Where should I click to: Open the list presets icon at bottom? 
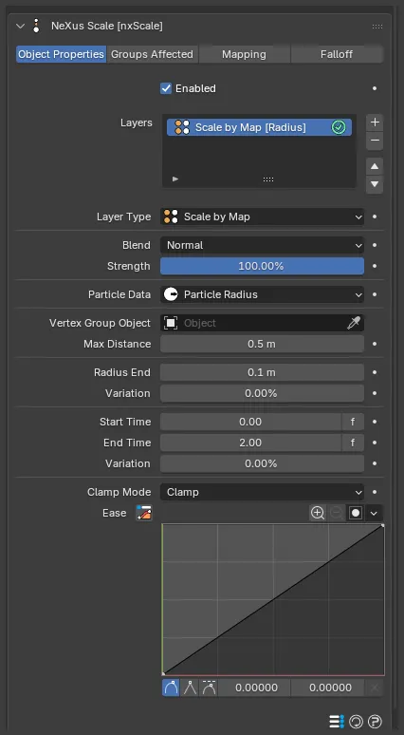[x=337, y=721]
